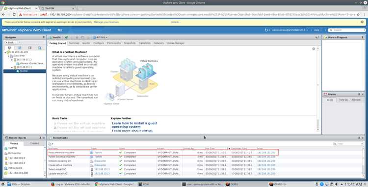This screenshot has width=368, height=187.
Task: Select VM Network in Recent Objects
Action: tap(15, 168)
